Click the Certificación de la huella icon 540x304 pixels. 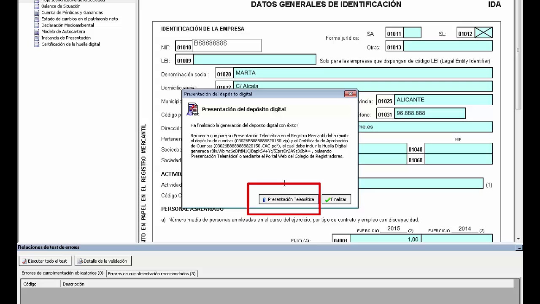[x=37, y=44]
